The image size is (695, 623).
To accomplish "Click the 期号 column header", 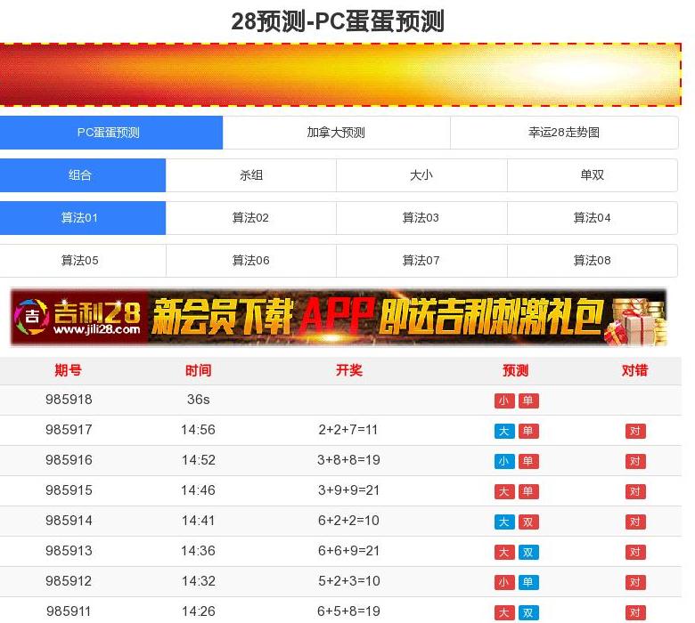I will tap(69, 370).
